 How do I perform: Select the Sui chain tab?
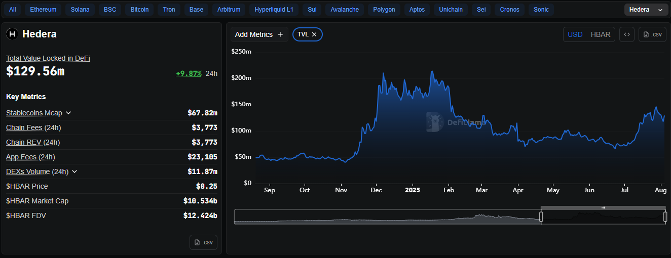point(312,10)
